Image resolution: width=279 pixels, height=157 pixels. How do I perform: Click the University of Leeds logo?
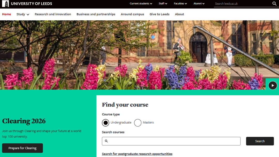point(27,4)
